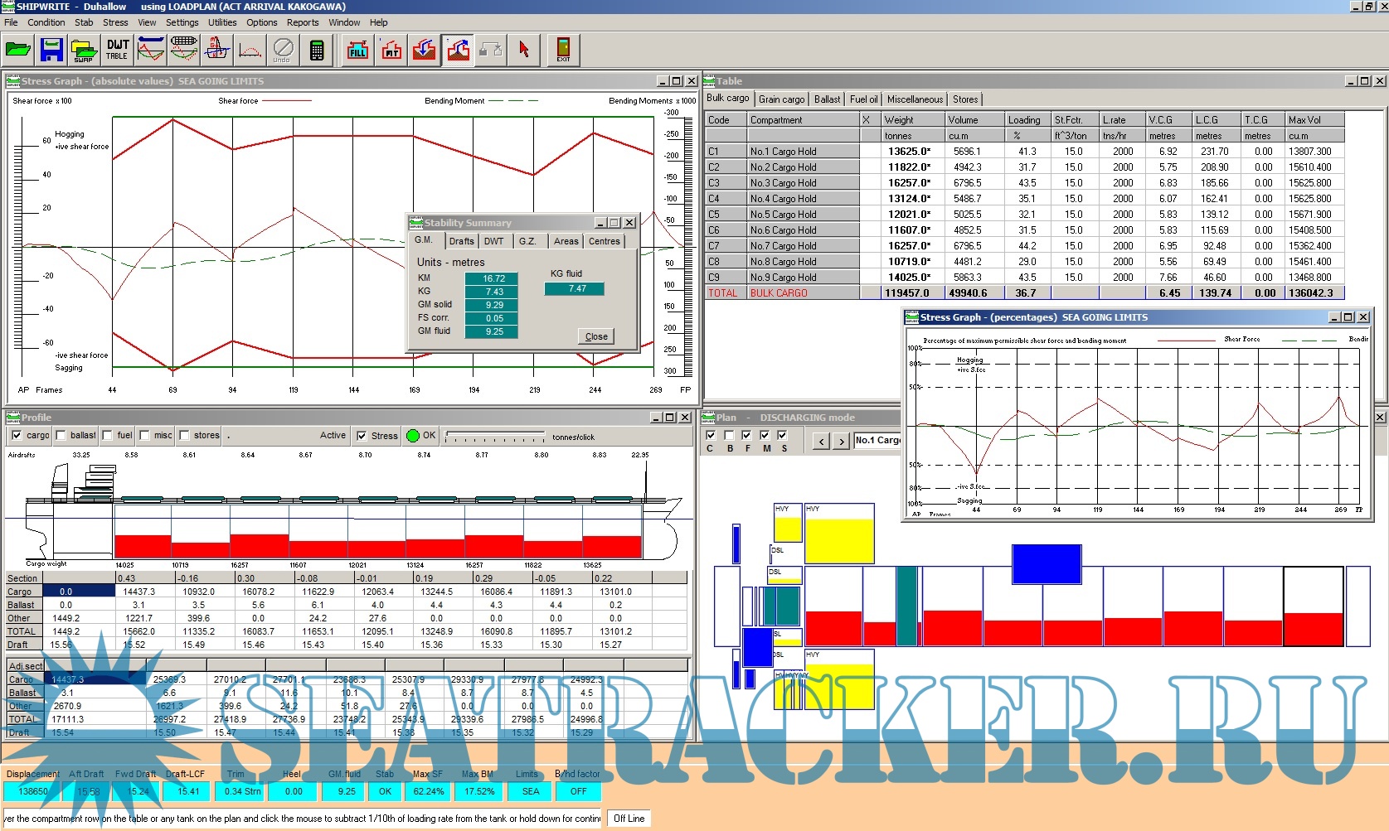The height and width of the screenshot is (831, 1389).
Task: Uncheck the Stress checkbox in Profile
Action: [362, 436]
